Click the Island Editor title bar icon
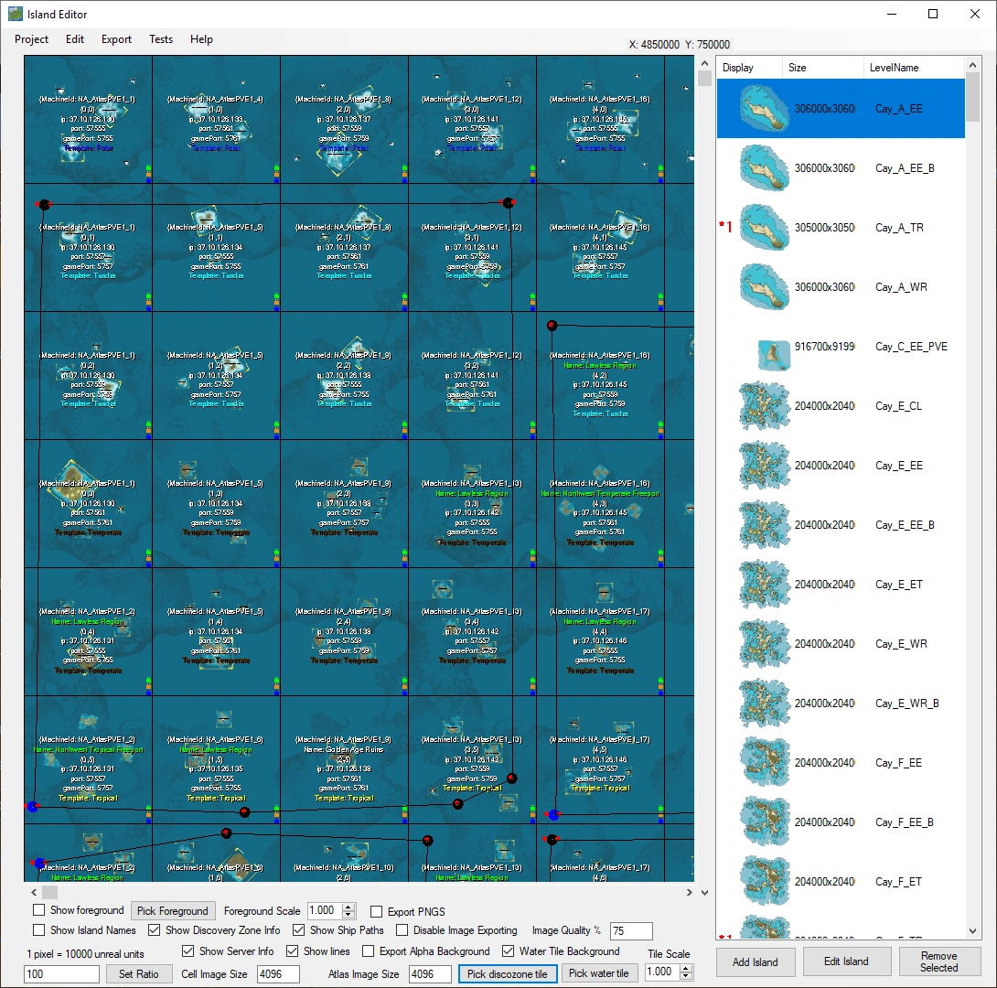Viewport: 997px width, 988px height. (x=16, y=14)
